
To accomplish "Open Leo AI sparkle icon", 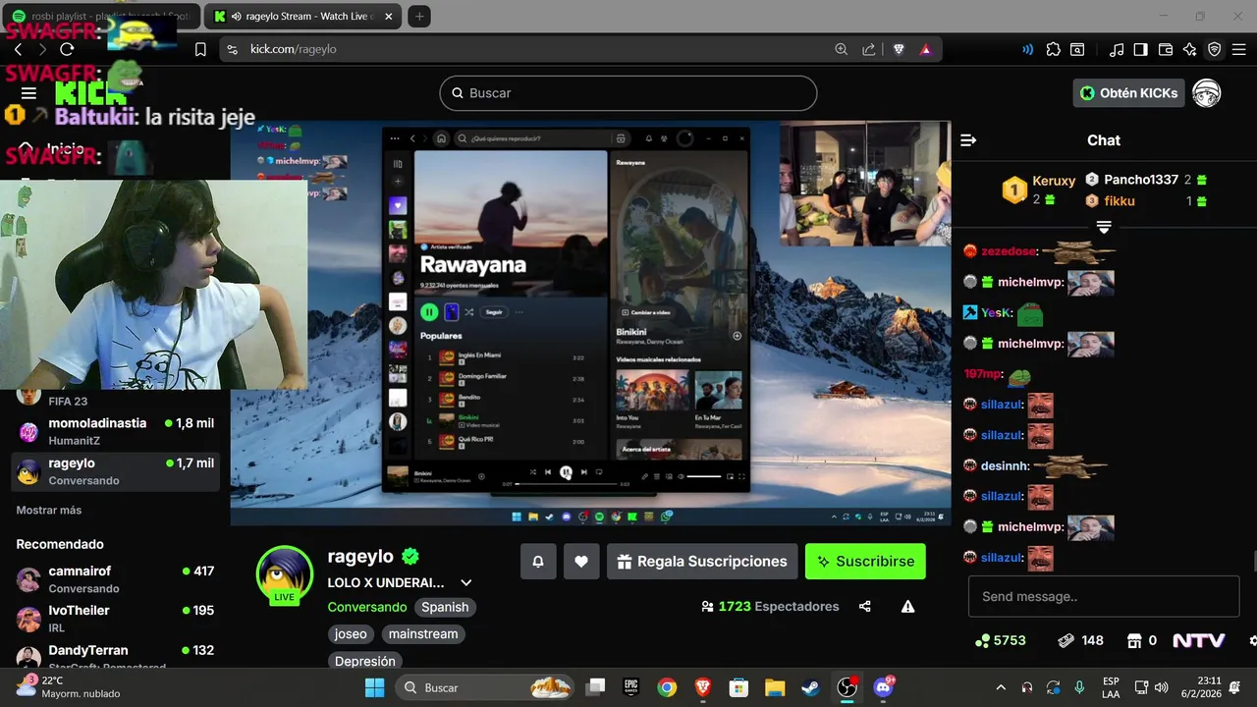I will (1190, 49).
